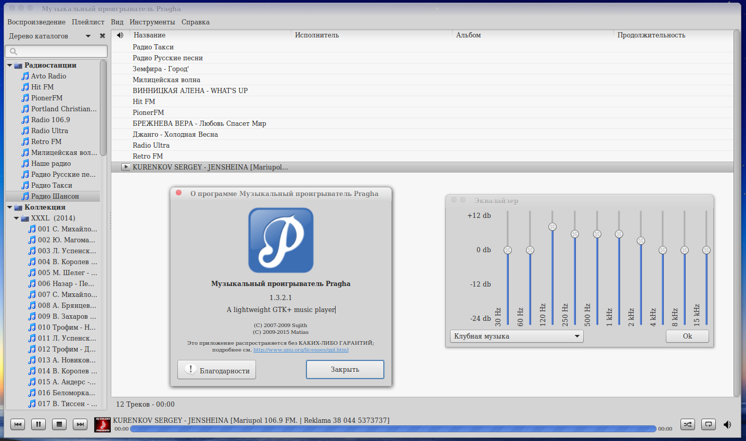The image size is (746, 441).
Task: Click the 'Радиостанции' folder icon
Action: (x=18, y=65)
